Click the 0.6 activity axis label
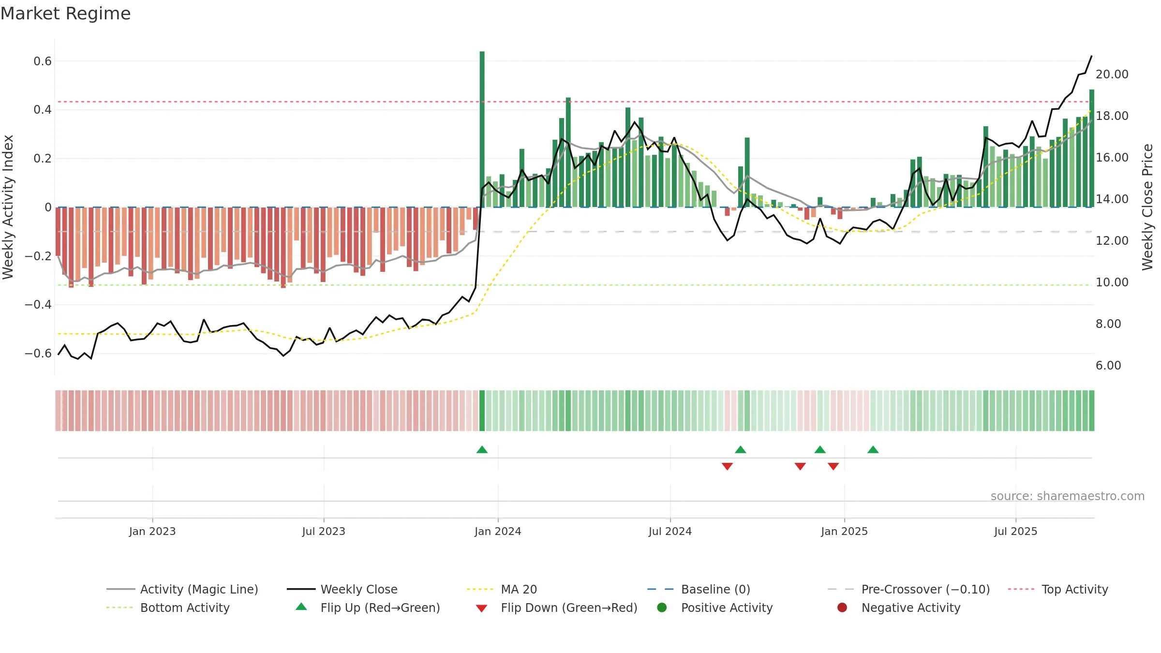Viewport: 1161px width, 653px height. click(43, 61)
